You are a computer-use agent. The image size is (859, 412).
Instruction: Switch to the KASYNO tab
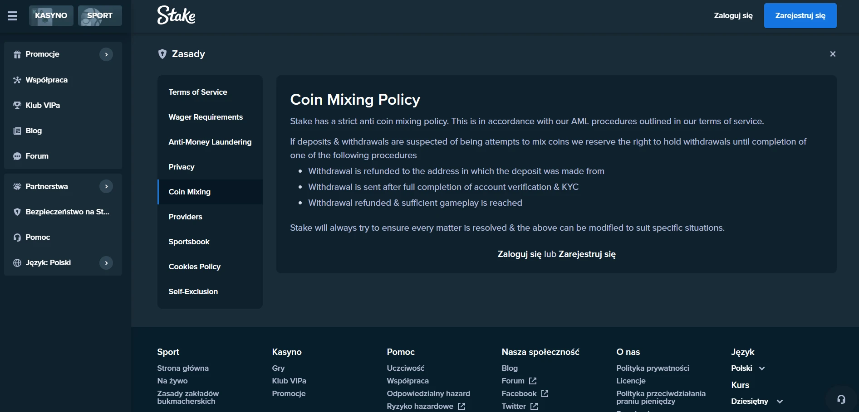pos(51,15)
